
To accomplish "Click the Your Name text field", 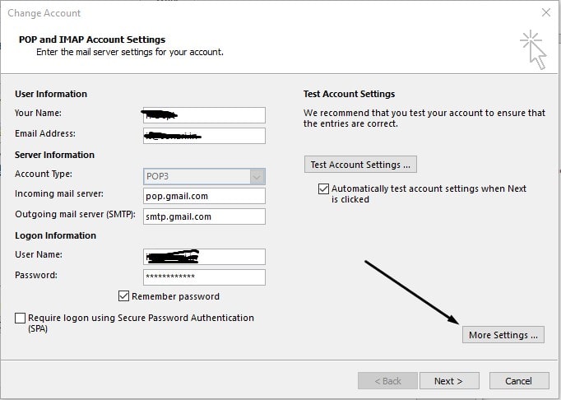I will point(204,114).
